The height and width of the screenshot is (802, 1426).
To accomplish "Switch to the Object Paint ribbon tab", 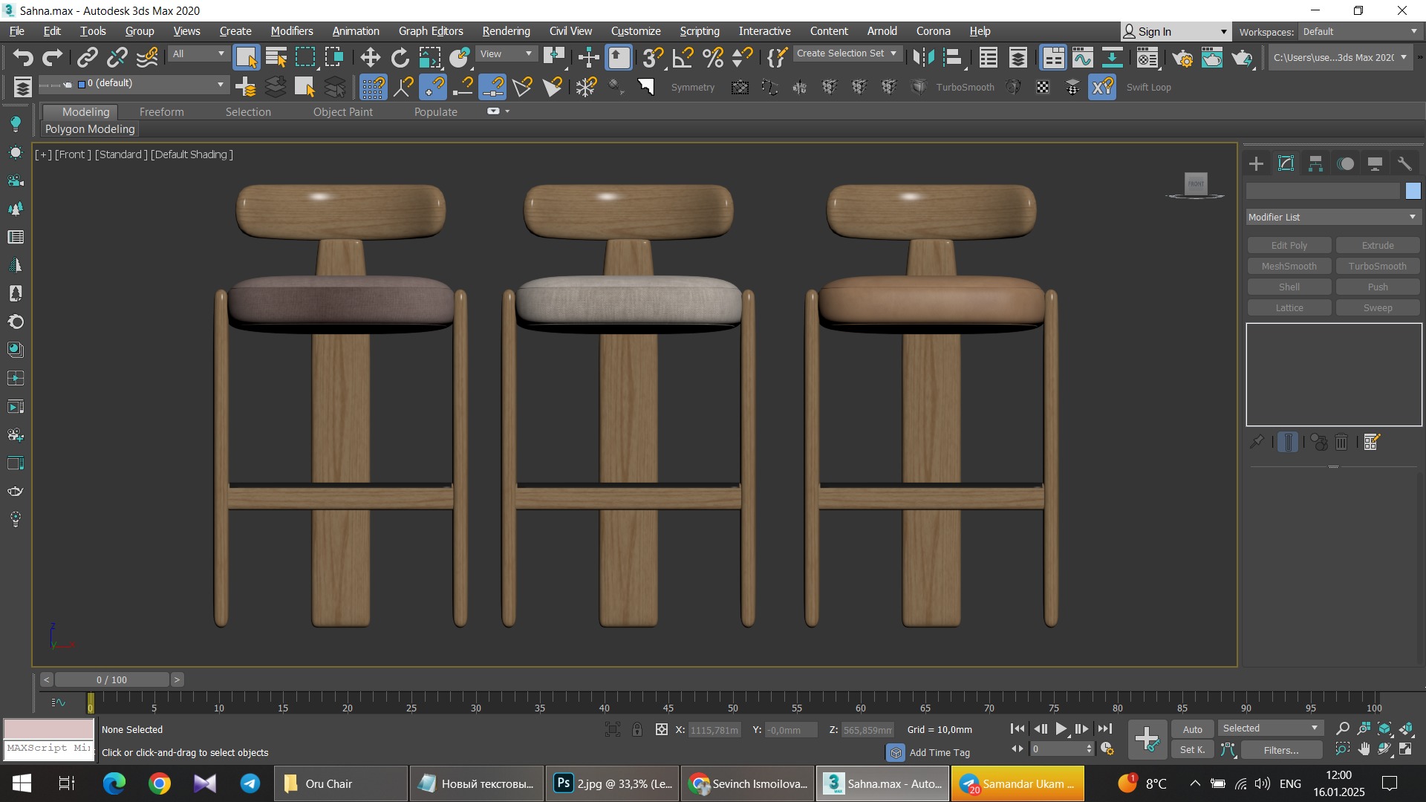I will point(342,111).
